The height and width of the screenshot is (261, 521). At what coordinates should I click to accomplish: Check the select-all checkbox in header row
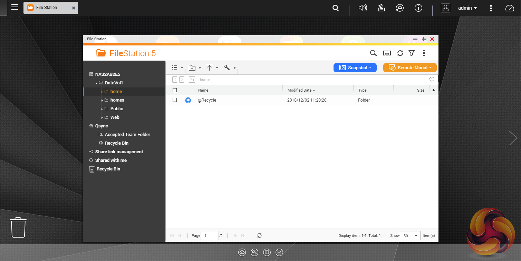[x=175, y=90]
